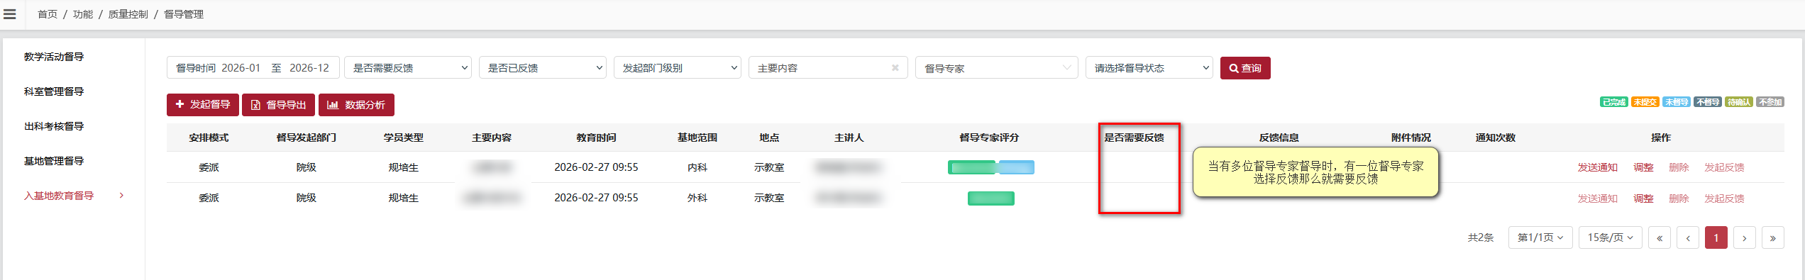Go to the previous page arrow
This screenshot has width=1805, height=280.
1687,238
